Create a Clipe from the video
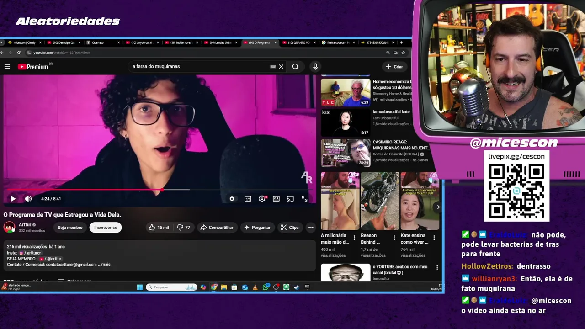This screenshot has height=329, width=585. pos(290,228)
